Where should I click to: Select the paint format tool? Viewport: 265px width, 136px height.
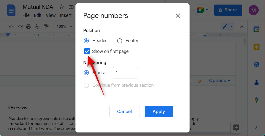[x=46, y=26]
